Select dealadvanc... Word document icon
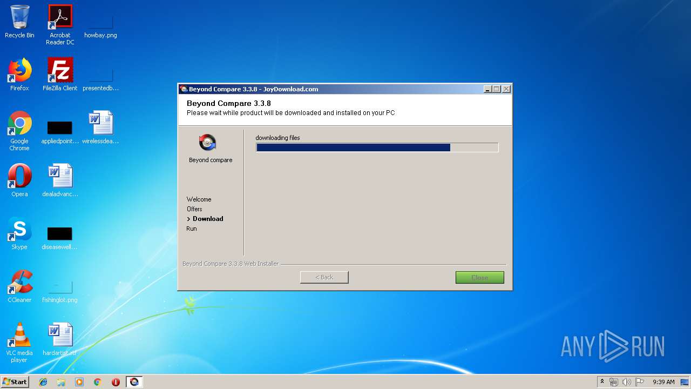The height and width of the screenshot is (389, 691). point(60,180)
